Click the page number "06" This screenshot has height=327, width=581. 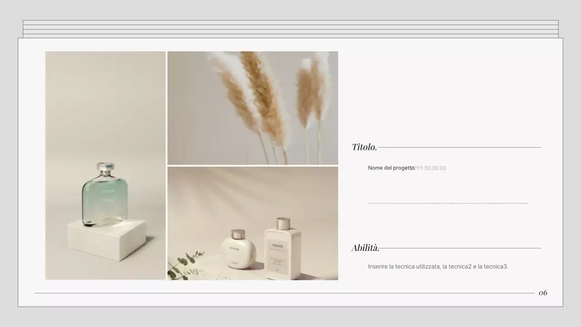click(543, 293)
